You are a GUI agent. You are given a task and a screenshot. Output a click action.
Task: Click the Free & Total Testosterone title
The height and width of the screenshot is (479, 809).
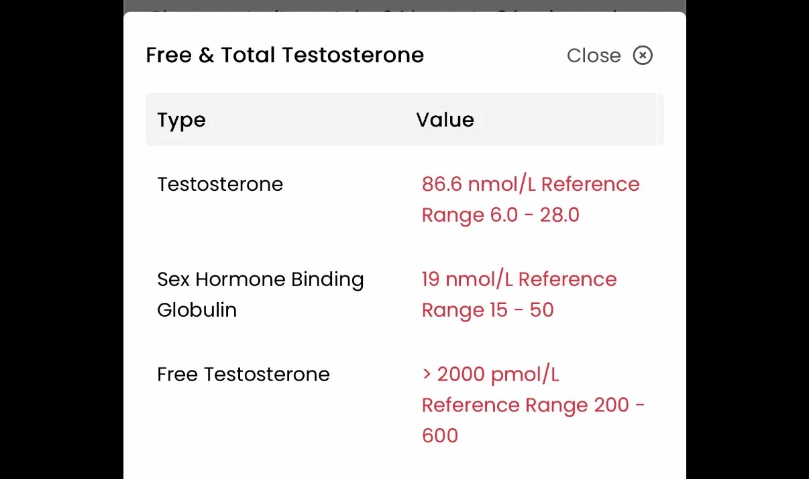[284, 55]
